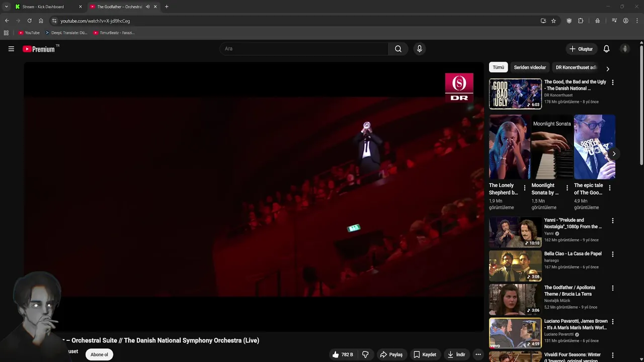Viewport: 644px width, 362px height.
Task: Click the Ara search field
Action: tap(304, 49)
